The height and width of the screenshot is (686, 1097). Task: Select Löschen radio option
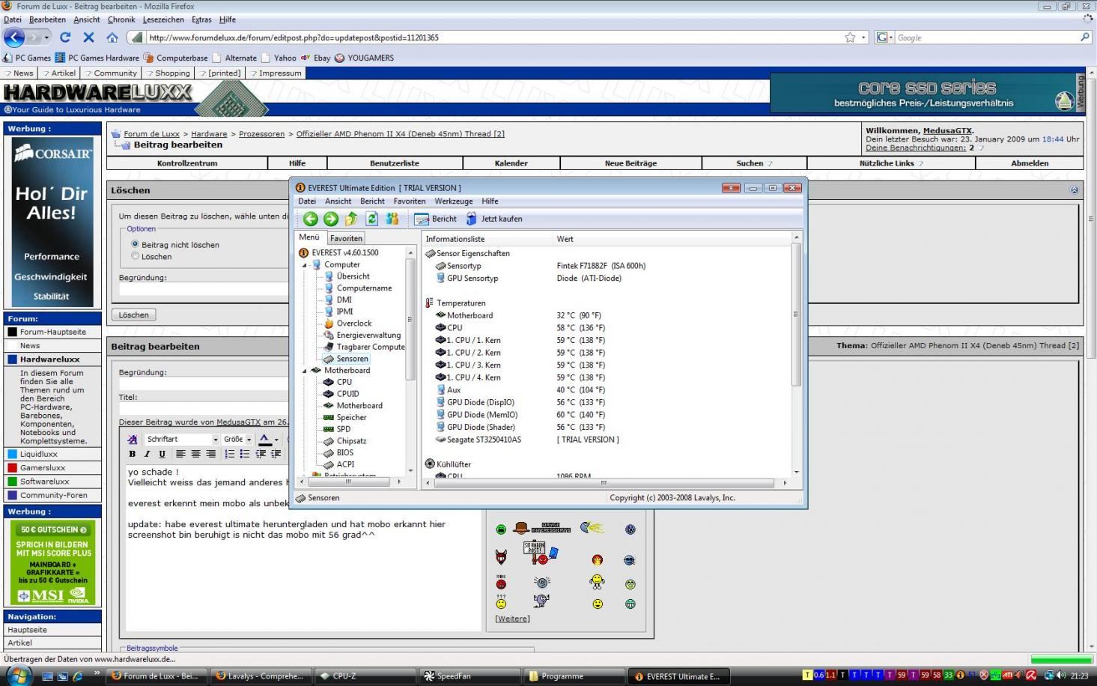[135, 256]
